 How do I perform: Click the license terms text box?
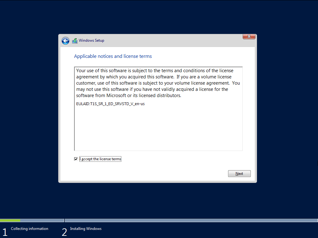158,109
